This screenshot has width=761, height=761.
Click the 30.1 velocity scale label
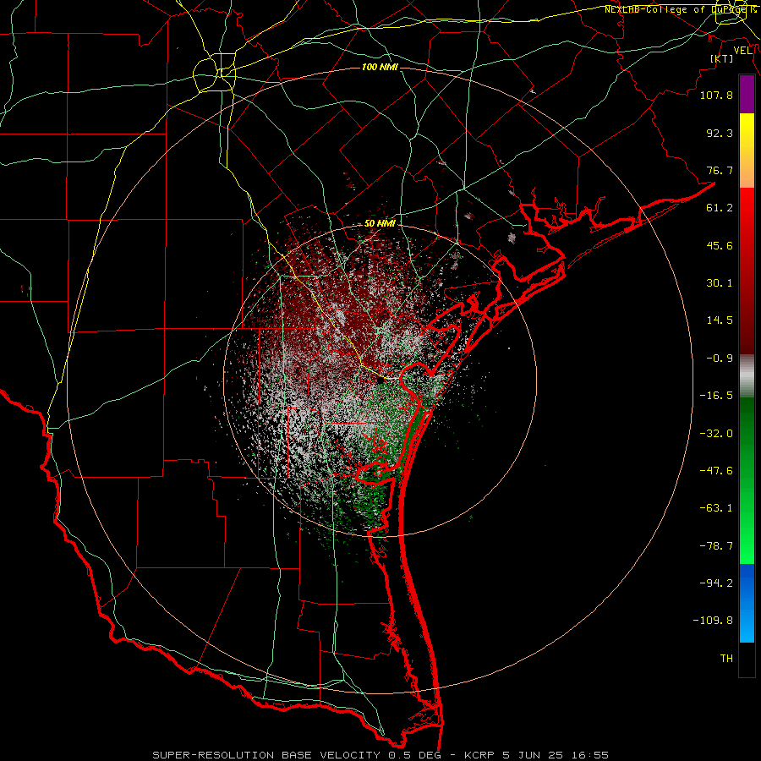pyautogui.click(x=720, y=283)
